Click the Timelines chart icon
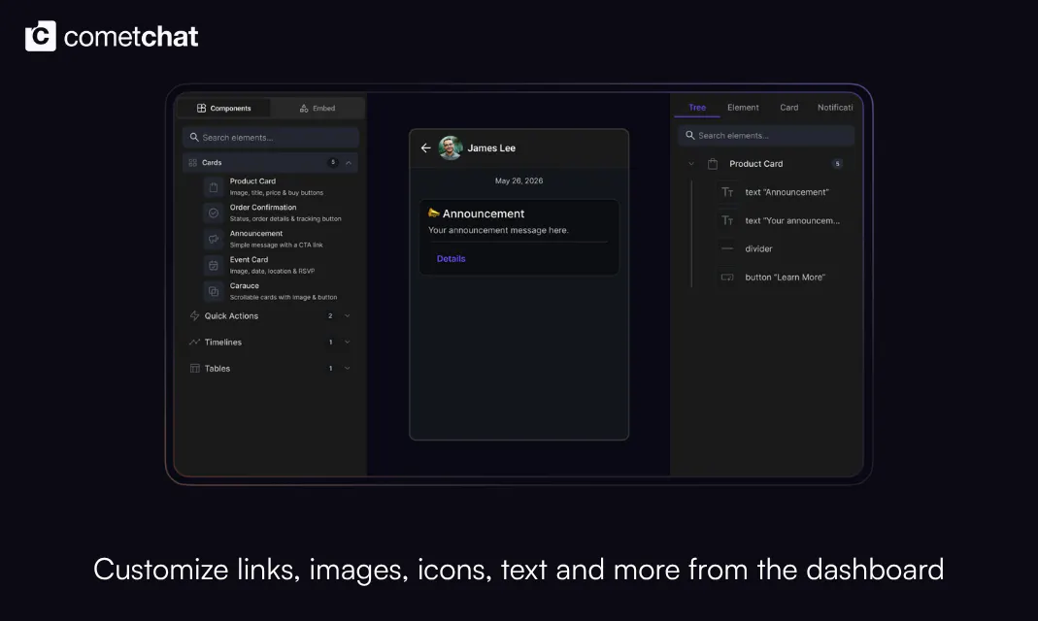The image size is (1038, 621). pos(194,342)
